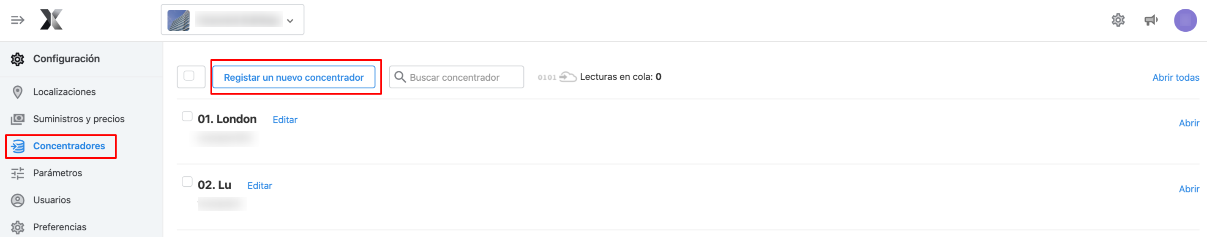The width and height of the screenshot is (1207, 237).
Task: Open the purple user avatar menu
Action: pyautogui.click(x=1185, y=20)
